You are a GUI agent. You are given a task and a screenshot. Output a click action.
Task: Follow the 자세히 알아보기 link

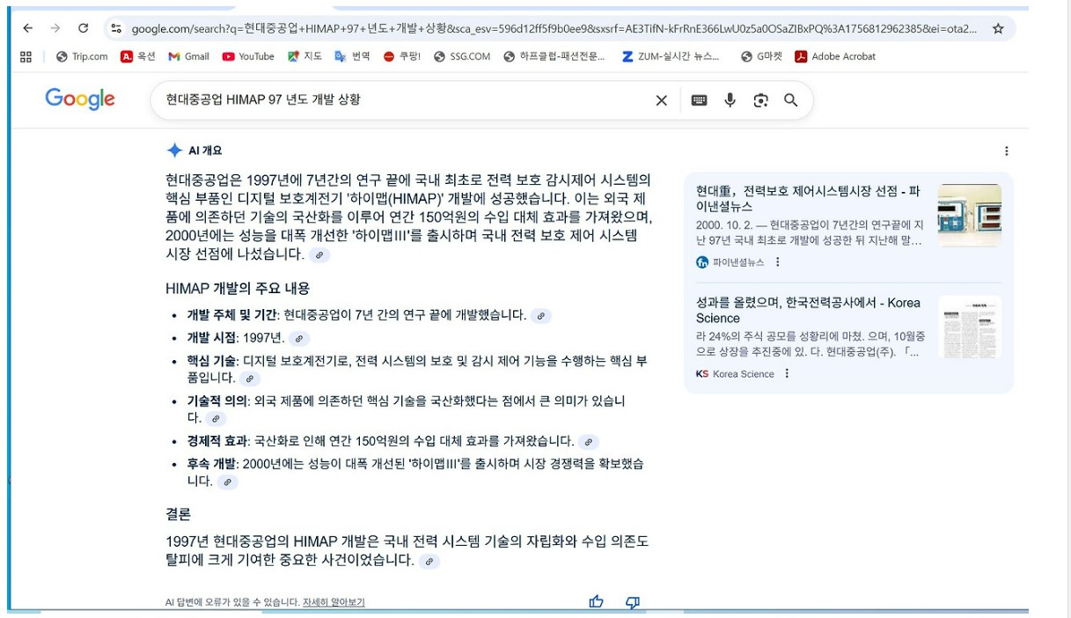click(x=334, y=603)
